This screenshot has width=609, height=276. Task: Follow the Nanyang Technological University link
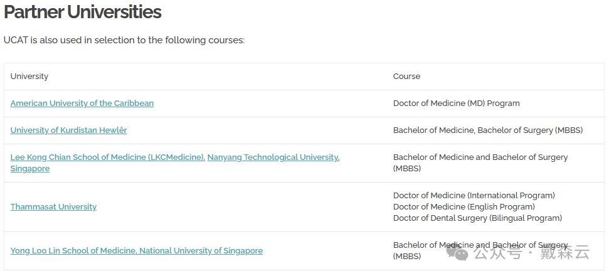pyautogui.click(x=273, y=157)
